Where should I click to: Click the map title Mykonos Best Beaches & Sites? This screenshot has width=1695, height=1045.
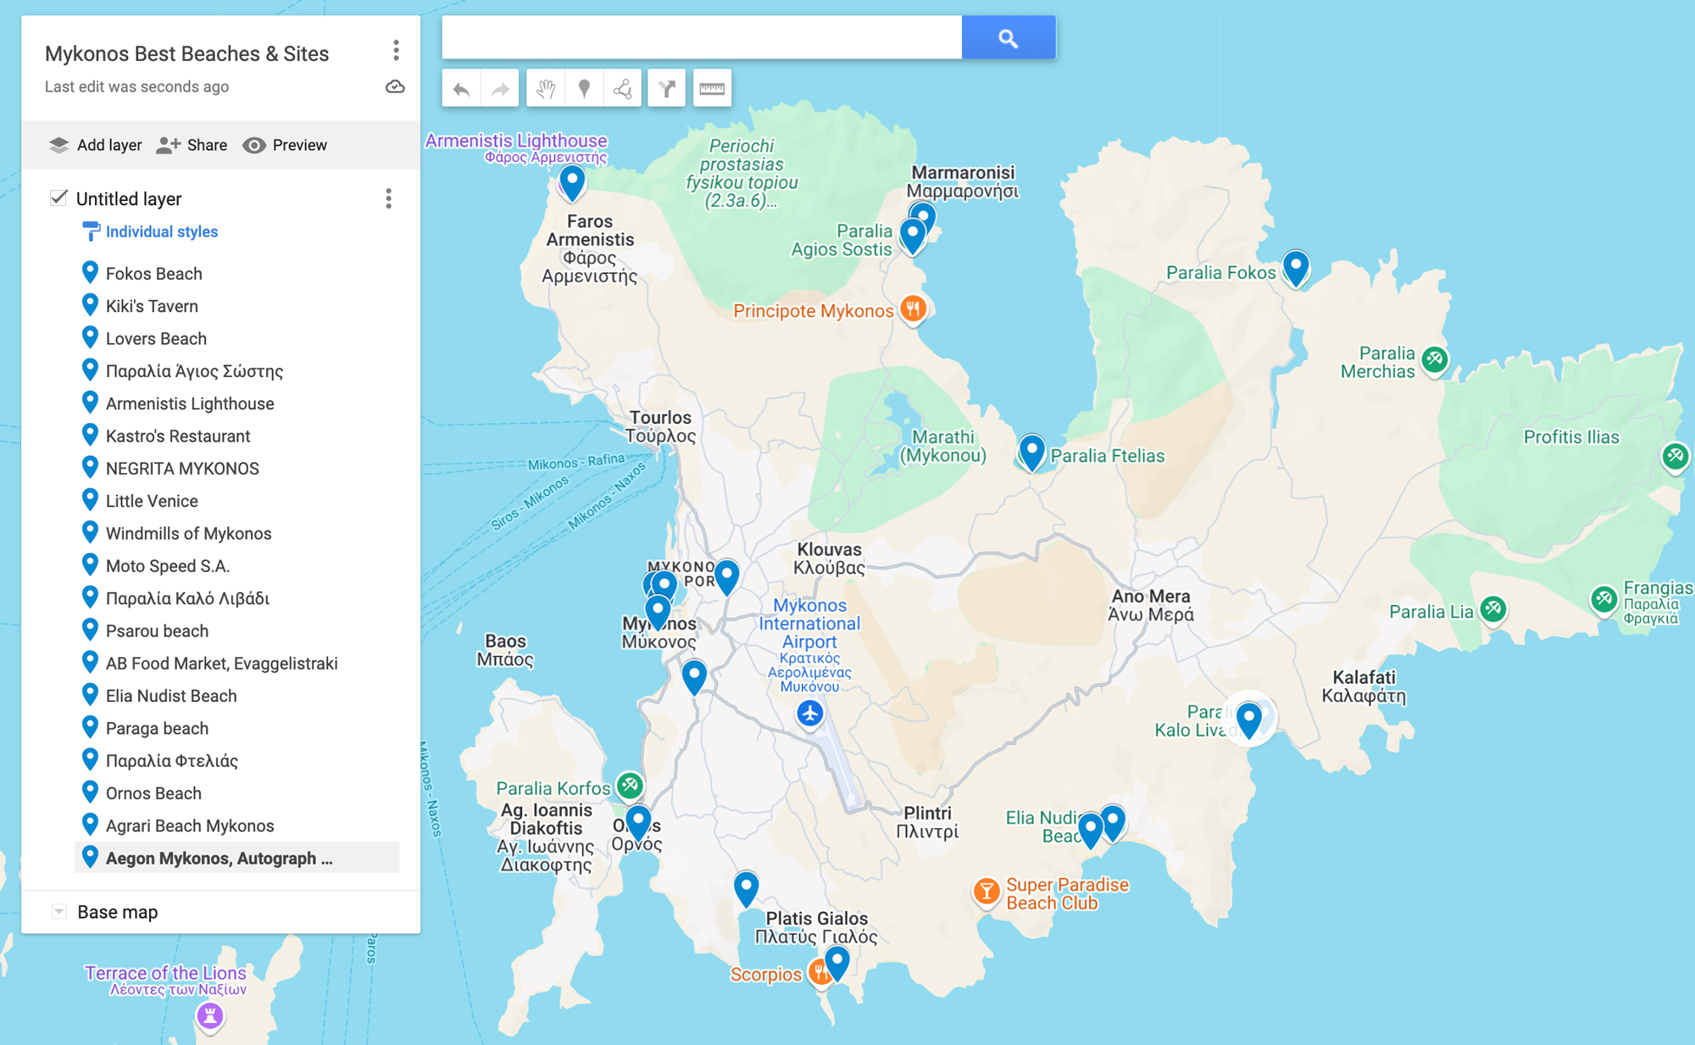[186, 53]
